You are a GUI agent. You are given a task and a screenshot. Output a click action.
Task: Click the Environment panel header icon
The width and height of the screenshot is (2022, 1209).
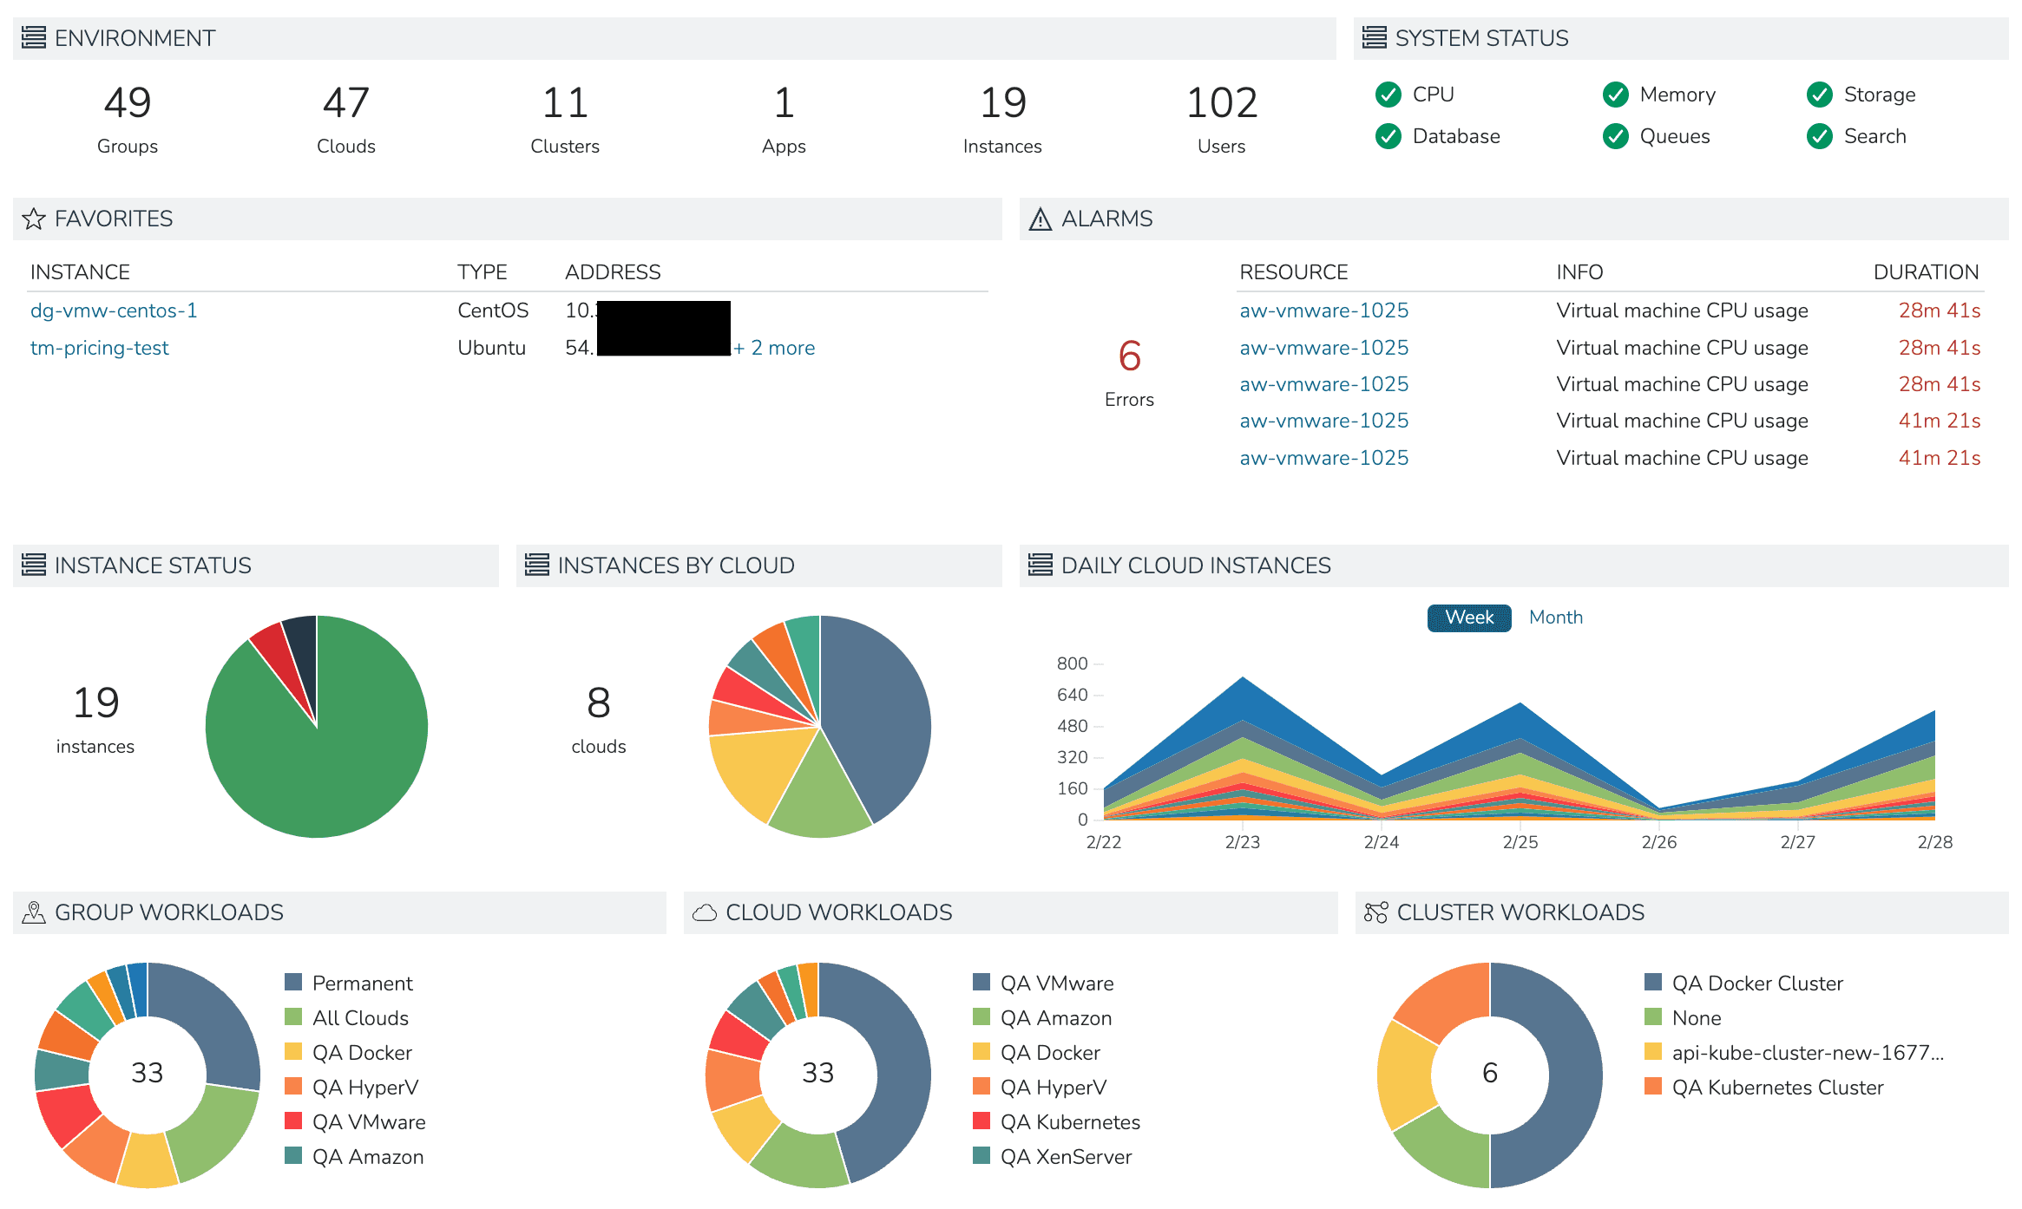(x=33, y=37)
